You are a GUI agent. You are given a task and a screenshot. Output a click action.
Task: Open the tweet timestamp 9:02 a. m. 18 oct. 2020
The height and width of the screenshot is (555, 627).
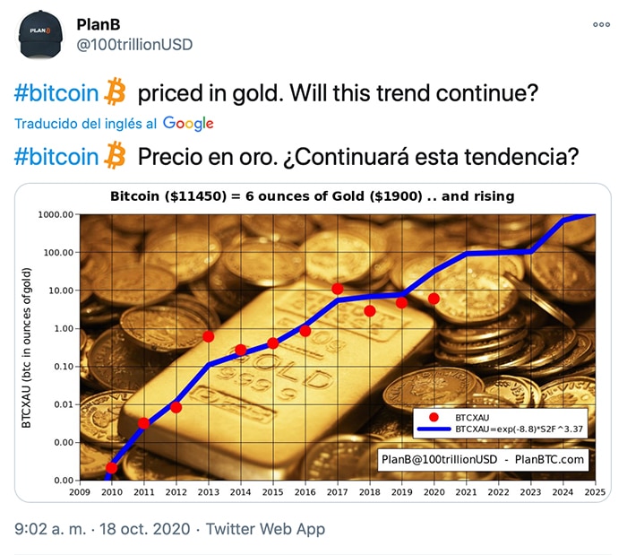[102, 529]
